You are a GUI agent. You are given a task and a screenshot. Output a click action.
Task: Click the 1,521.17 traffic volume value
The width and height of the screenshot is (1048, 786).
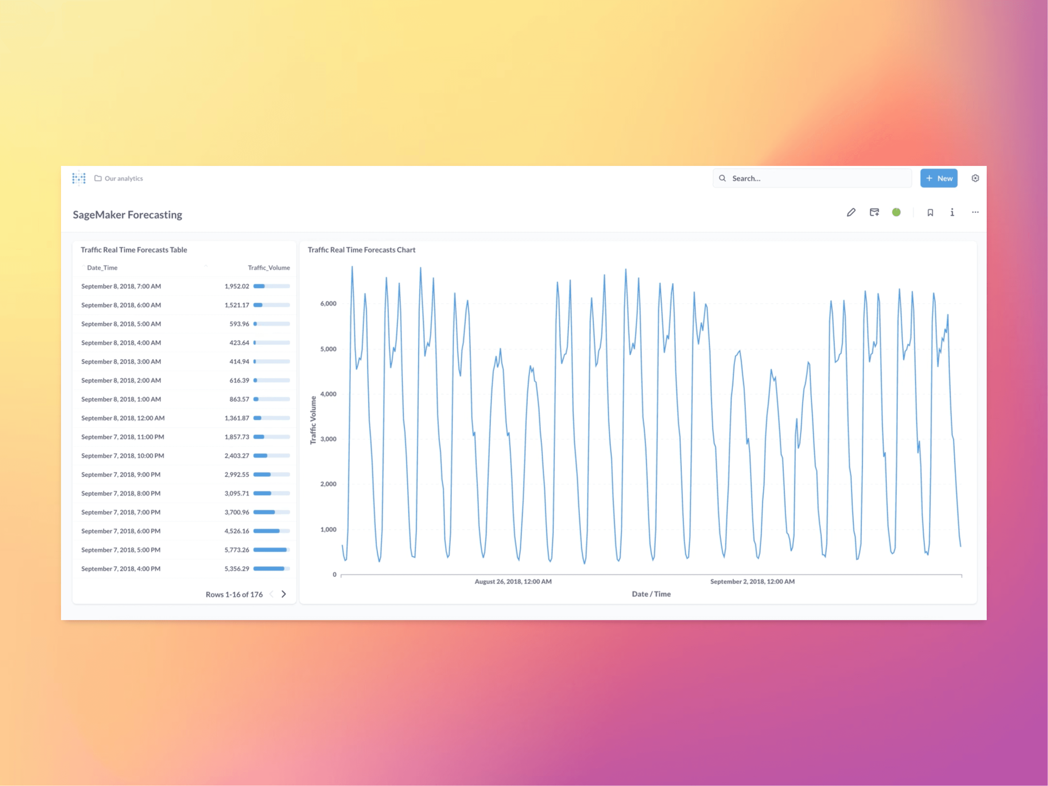tap(236, 305)
